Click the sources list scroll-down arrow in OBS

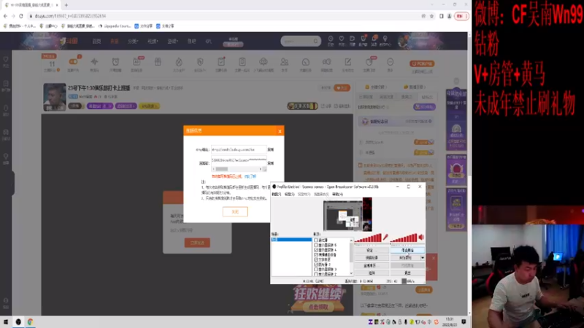point(351,273)
